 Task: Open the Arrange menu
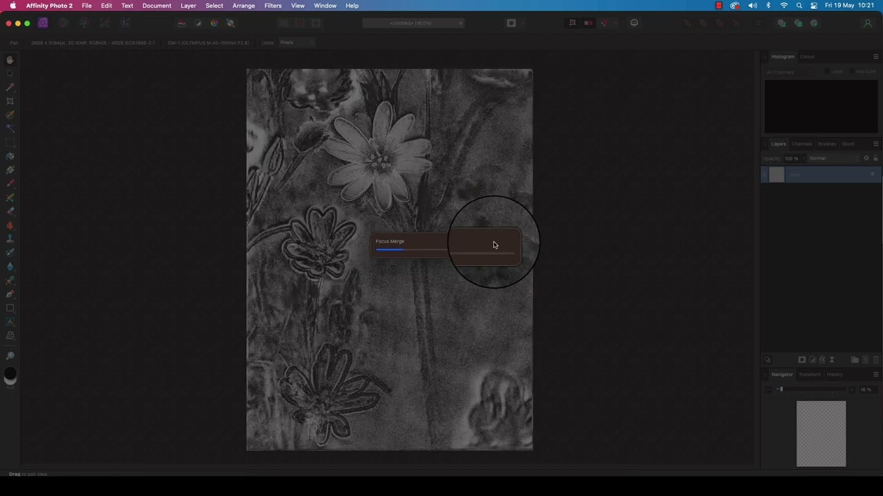pyautogui.click(x=244, y=6)
